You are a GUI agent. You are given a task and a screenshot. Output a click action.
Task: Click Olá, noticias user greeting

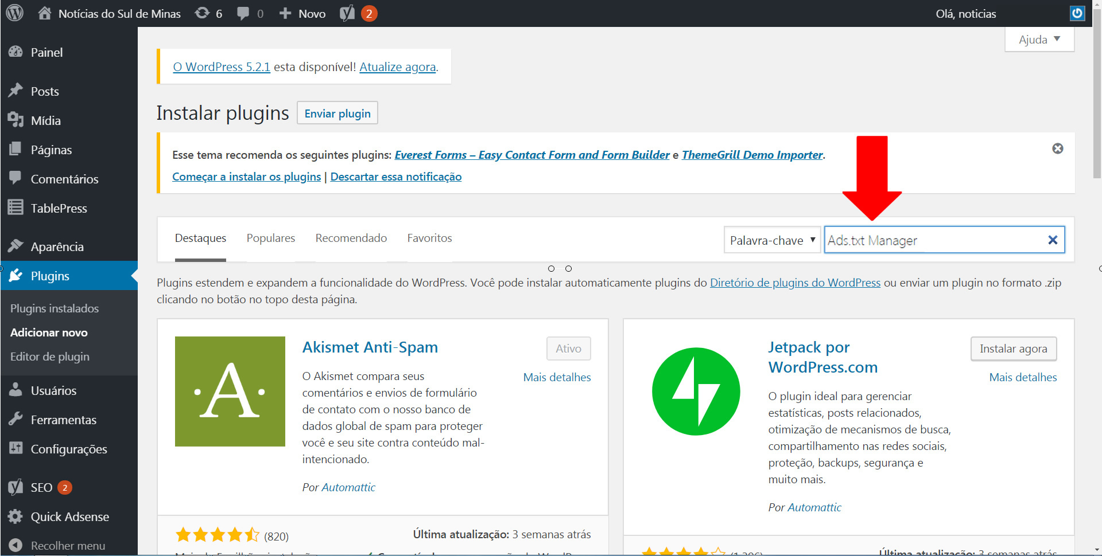point(966,14)
